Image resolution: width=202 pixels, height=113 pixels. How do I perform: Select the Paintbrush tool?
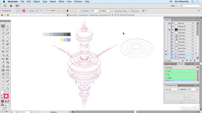(8, 41)
